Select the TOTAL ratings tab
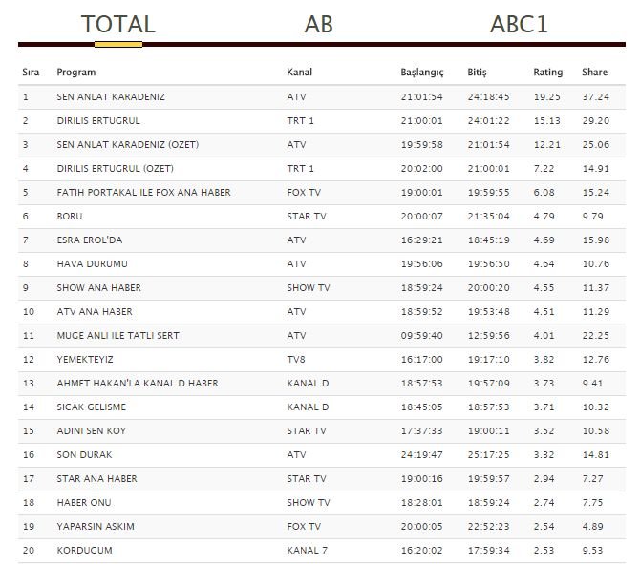The image size is (640, 564). [117, 24]
